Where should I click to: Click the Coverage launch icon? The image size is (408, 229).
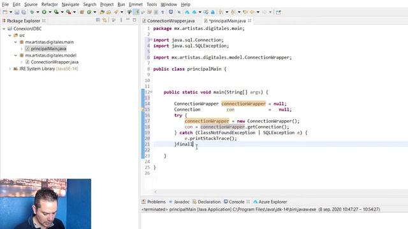point(56,12)
